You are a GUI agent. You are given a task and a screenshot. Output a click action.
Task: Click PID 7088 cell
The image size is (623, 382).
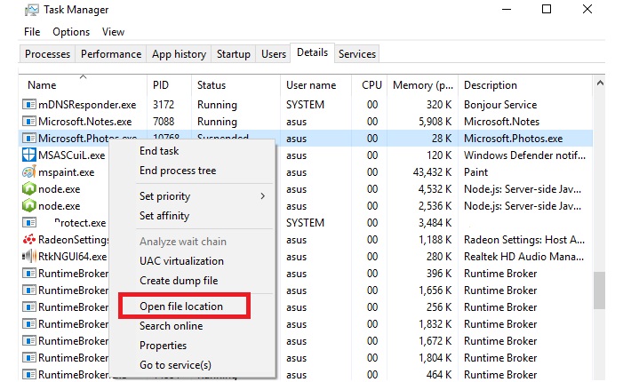164,121
